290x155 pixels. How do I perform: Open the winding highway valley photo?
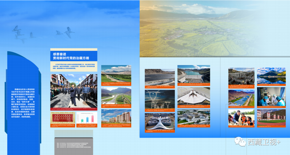[116, 95]
